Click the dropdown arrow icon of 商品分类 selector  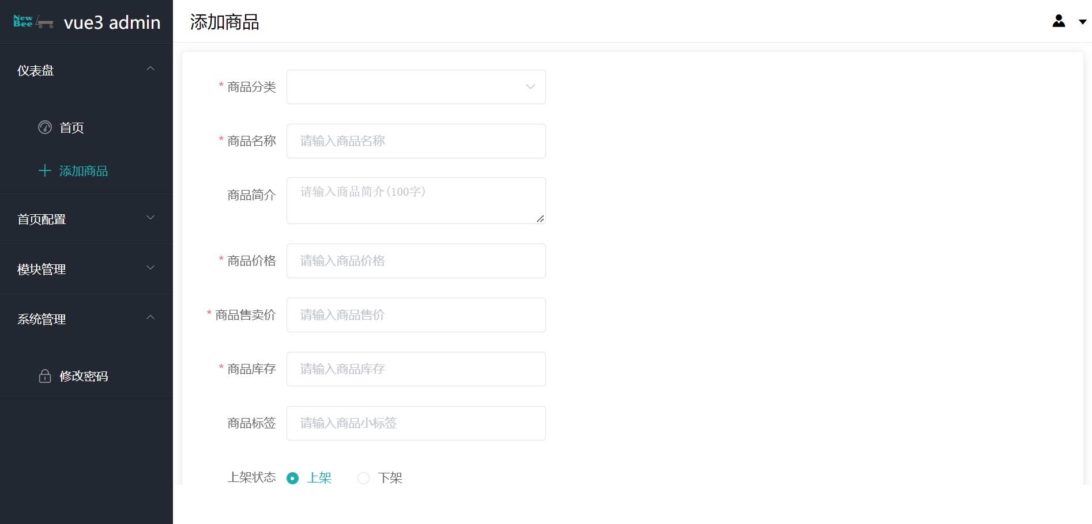click(530, 87)
